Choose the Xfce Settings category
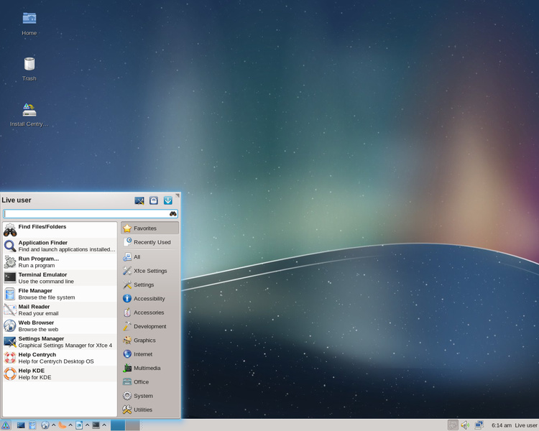539x431 pixels. pos(150,271)
